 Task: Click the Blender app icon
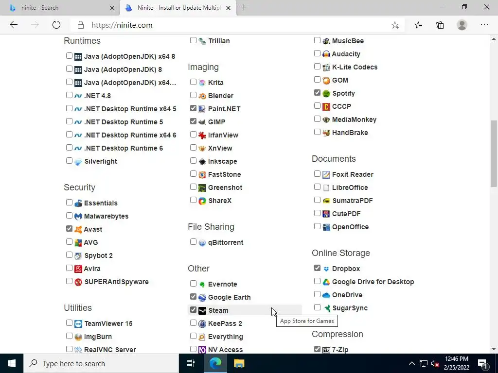coord(202,96)
